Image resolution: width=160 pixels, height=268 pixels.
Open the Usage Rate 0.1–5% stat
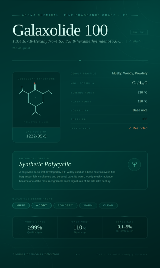point(125,227)
